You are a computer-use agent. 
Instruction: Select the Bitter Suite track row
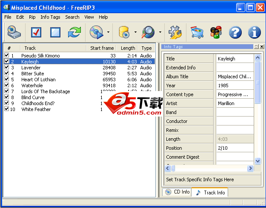(80, 74)
